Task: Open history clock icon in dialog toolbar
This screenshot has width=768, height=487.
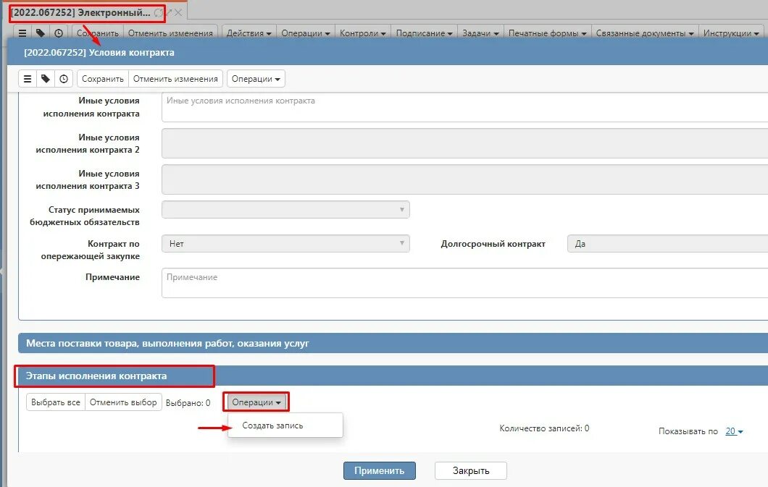Action: [x=64, y=79]
